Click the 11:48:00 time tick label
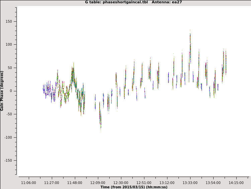 point(75,183)
